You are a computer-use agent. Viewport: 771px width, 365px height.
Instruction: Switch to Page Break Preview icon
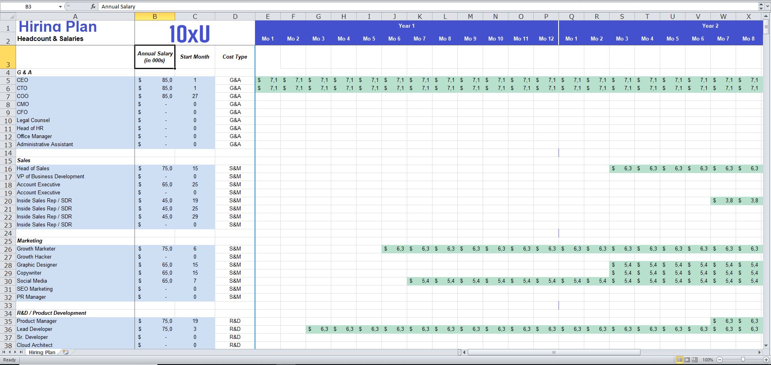[695, 360]
